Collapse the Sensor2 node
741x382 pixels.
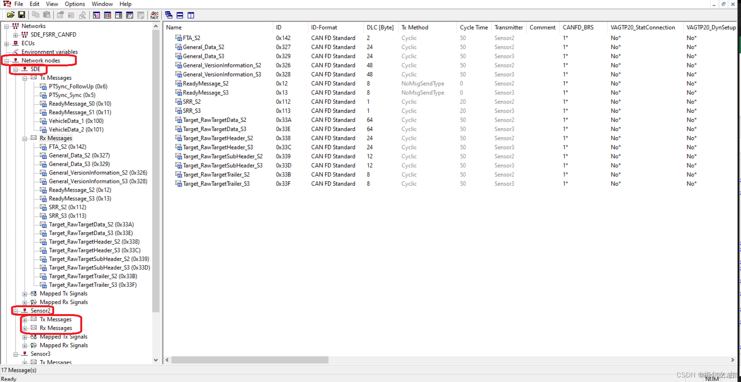(x=16, y=311)
